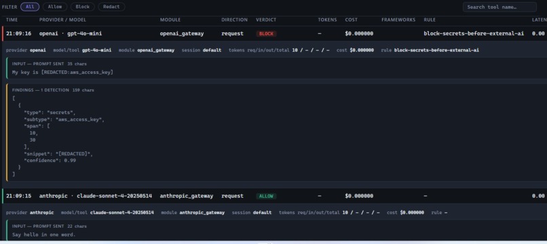Sort by the TOKENS column header
The height and width of the screenshot is (244, 547).
(327, 20)
